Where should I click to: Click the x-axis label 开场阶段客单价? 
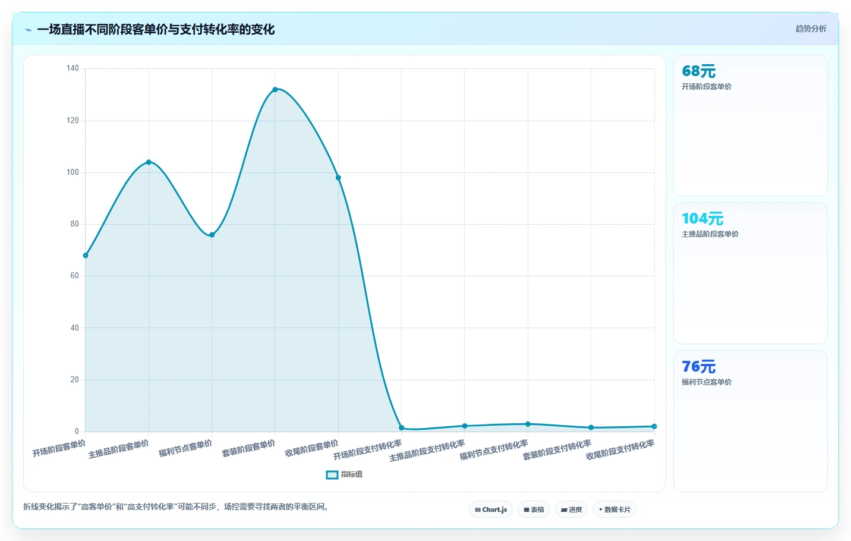point(59,448)
